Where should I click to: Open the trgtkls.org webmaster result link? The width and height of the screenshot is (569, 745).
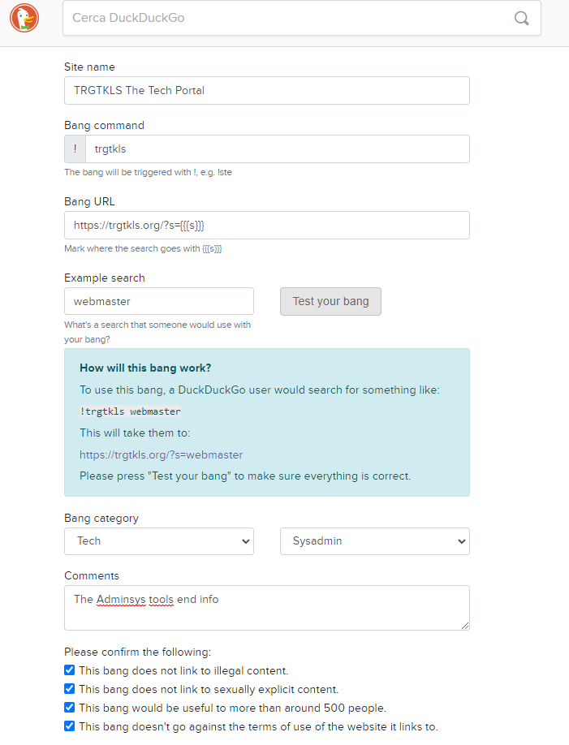tap(161, 454)
